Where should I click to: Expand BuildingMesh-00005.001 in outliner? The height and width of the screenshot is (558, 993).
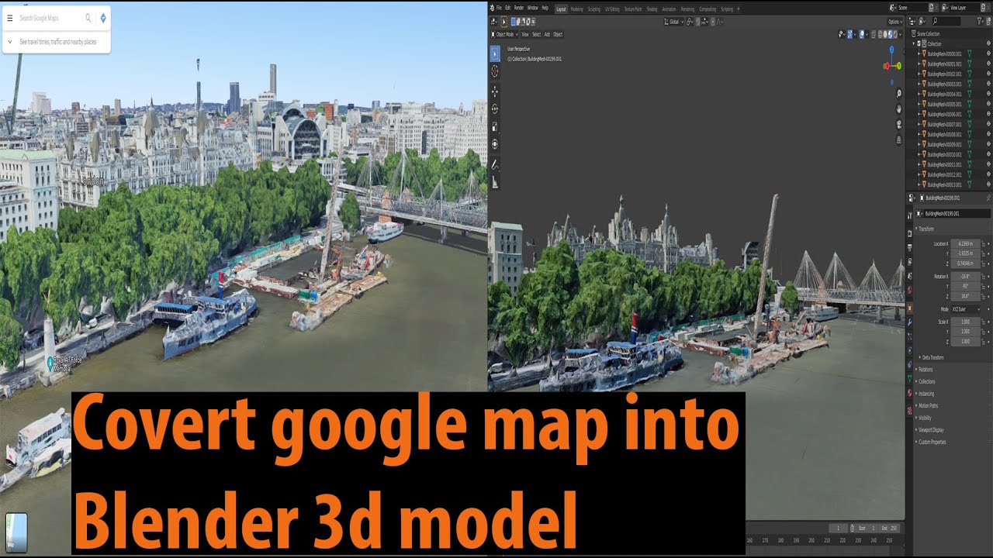[919, 104]
